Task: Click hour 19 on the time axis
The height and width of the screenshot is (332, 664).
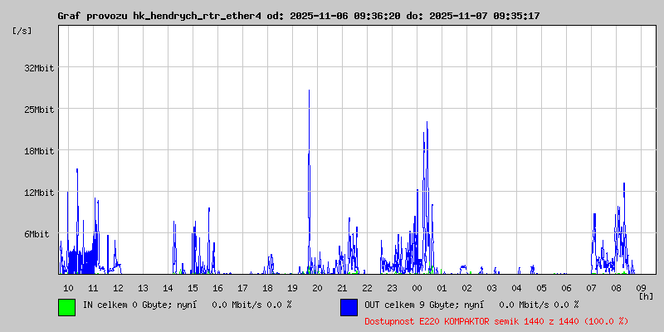Action: [x=292, y=287]
